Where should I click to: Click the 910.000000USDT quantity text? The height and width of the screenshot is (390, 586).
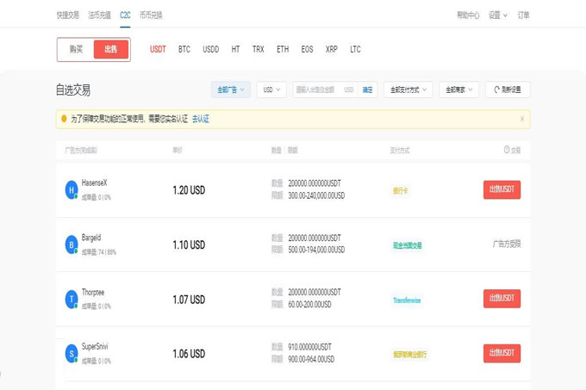[x=309, y=347]
